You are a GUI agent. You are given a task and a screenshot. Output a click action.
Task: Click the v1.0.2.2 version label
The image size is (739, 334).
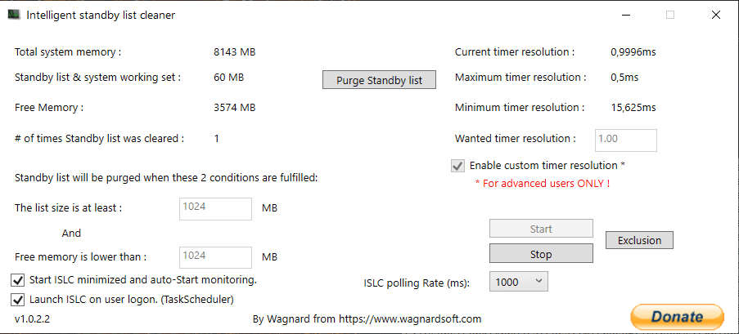[x=33, y=318]
